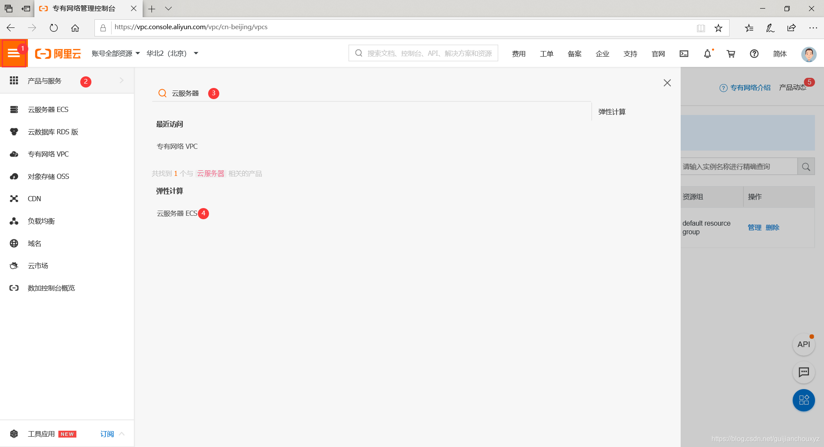The height and width of the screenshot is (447, 824).
Task: Open the 支持 top menu
Action: 630,54
